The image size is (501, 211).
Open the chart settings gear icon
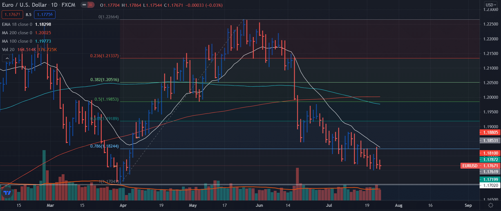tap(491, 205)
